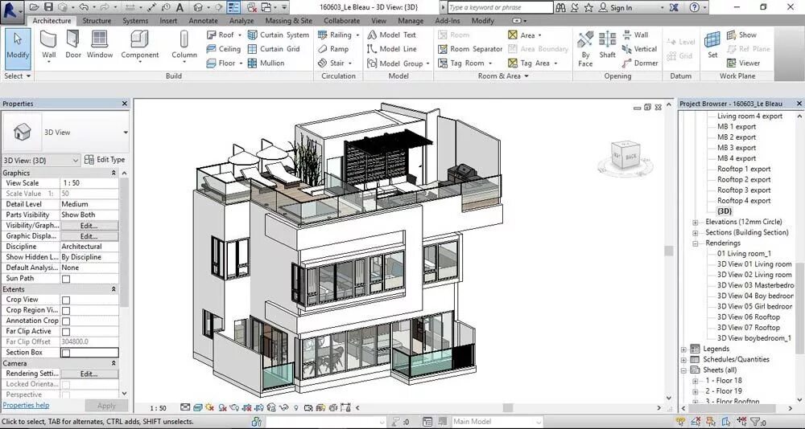The width and height of the screenshot is (805, 429).
Task: Collapse the Renderings tree node
Action: [x=696, y=243]
